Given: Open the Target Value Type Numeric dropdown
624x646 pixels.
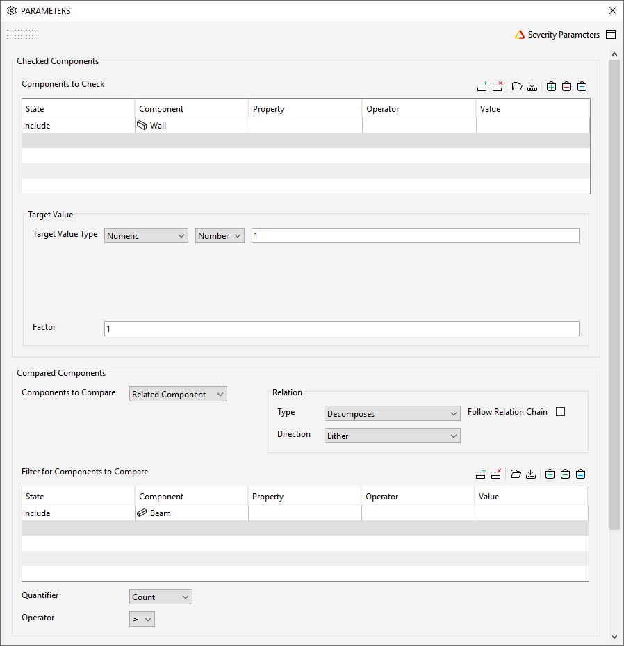Looking at the screenshot, I should click(x=146, y=235).
